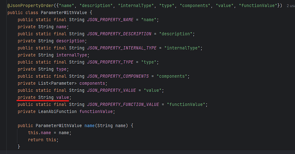Click ParameterWithValue in the class declaration
The width and height of the screenshot is (295, 154).
pos(64,13)
